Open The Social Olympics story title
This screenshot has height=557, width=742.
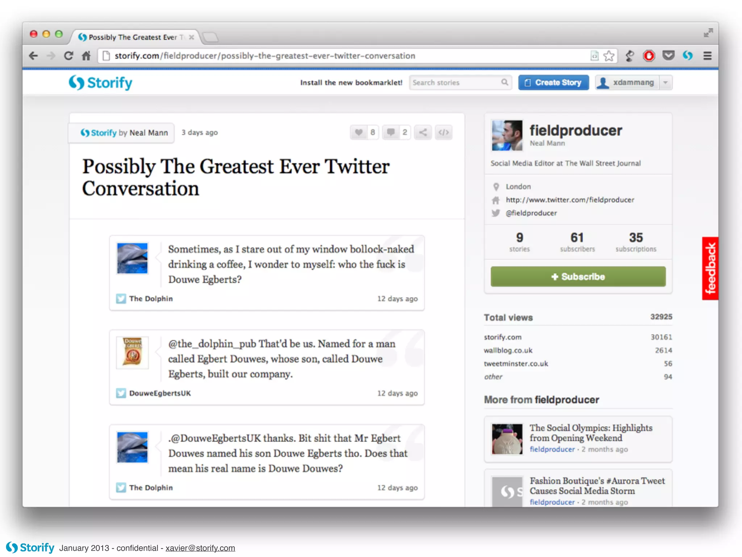[591, 433]
